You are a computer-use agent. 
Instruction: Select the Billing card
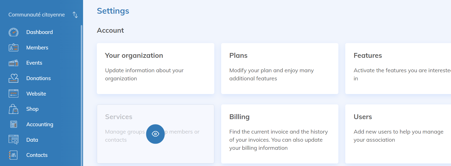(x=280, y=134)
